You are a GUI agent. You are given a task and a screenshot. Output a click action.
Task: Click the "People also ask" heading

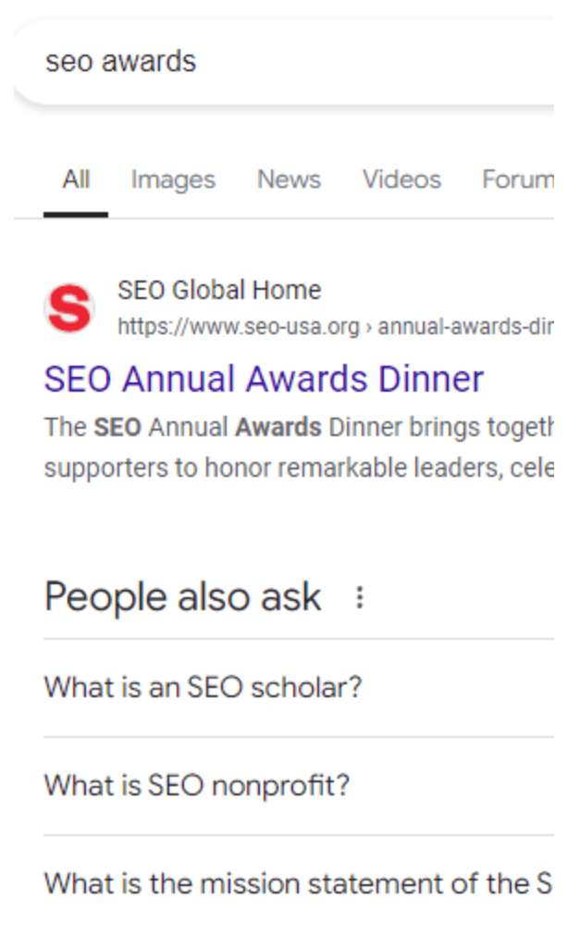(182, 598)
